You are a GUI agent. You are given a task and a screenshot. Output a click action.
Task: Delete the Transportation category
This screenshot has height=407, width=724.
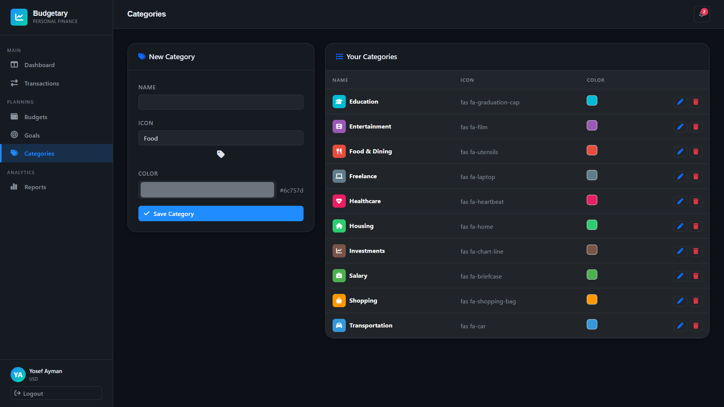tap(696, 326)
